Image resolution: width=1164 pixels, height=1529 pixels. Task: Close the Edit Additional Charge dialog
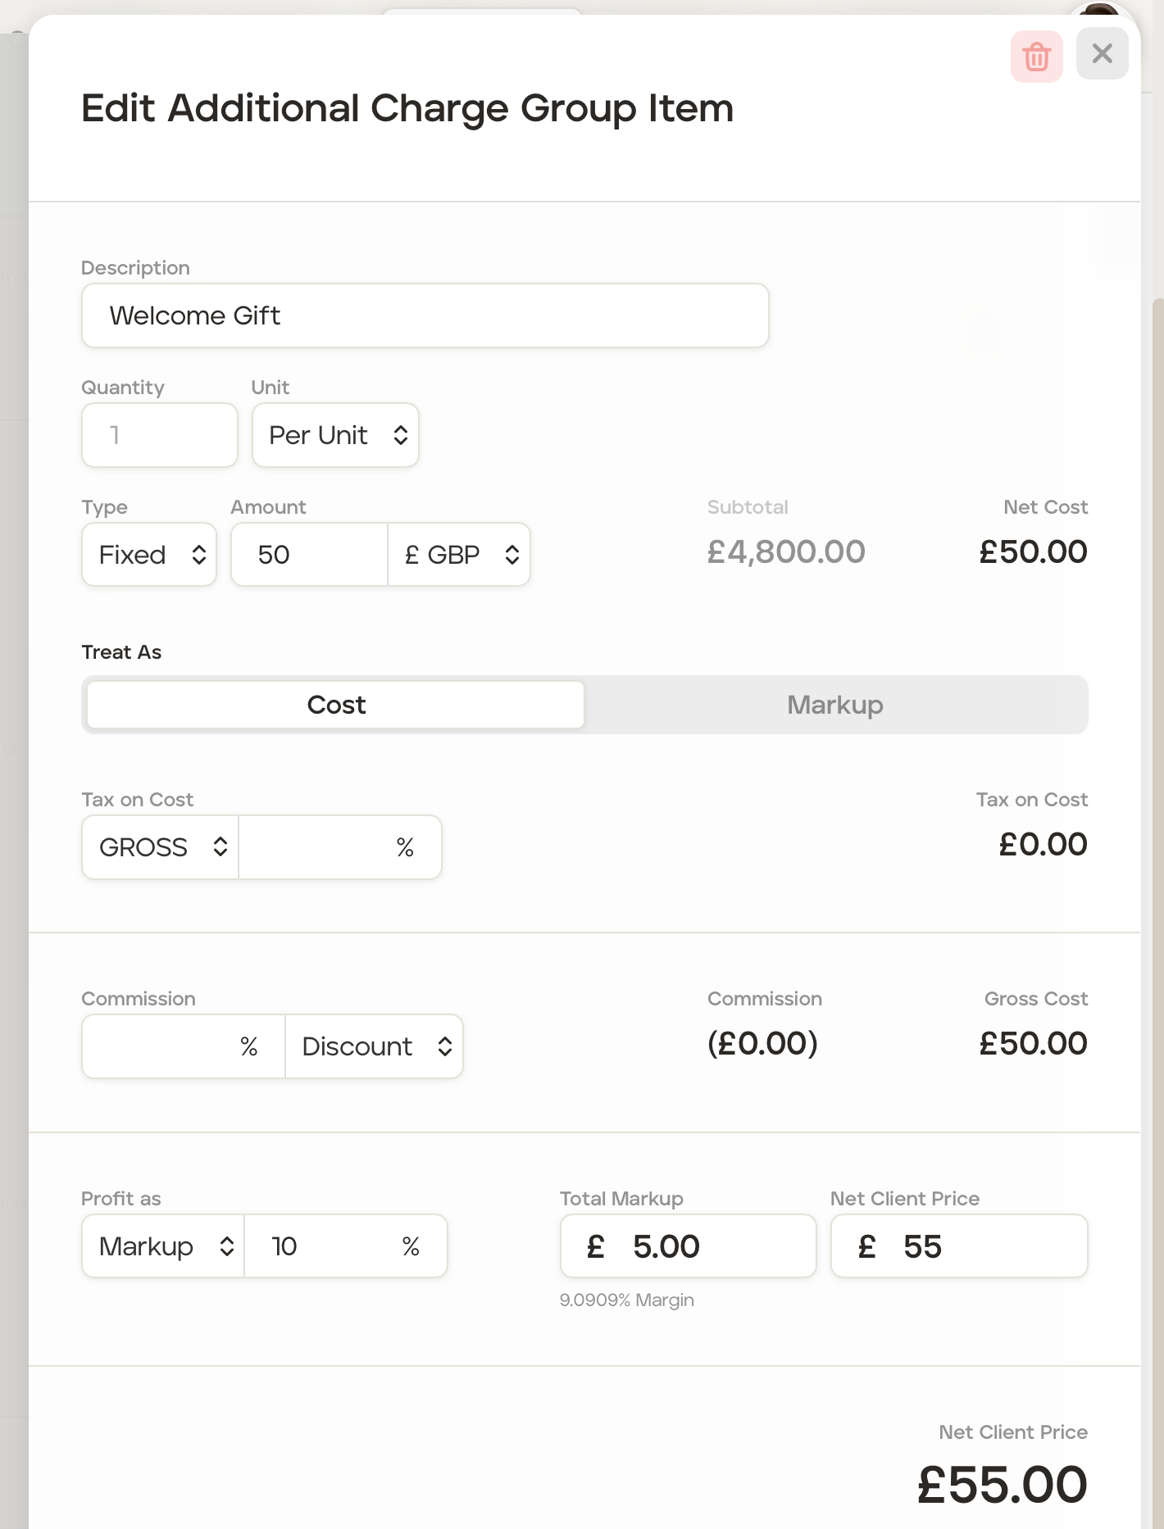[x=1102, y=54]
